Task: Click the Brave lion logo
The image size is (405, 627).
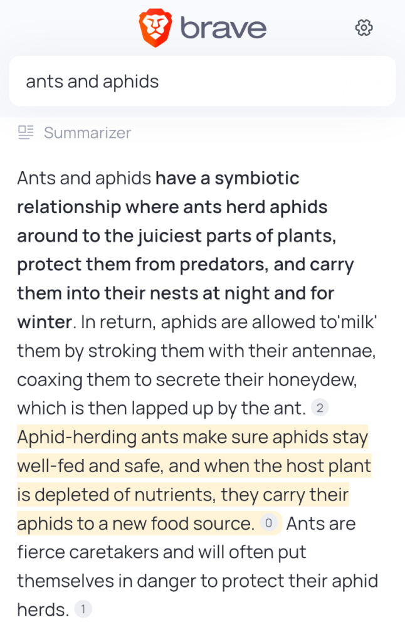Action: (x=155, y=28)
